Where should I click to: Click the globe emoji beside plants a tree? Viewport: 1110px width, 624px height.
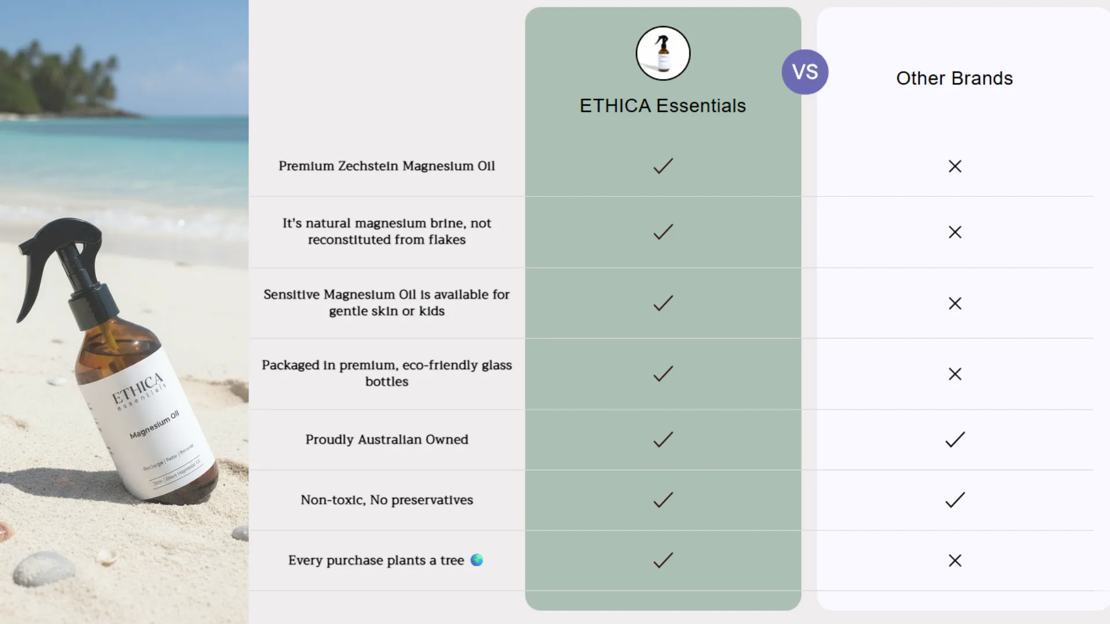click(476, 560)
